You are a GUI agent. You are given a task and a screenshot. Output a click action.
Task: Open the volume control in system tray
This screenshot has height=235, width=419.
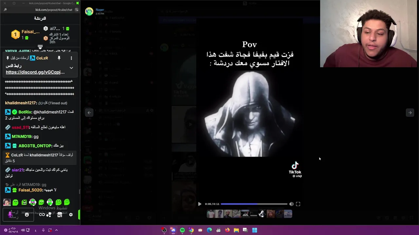click(23, 230)
